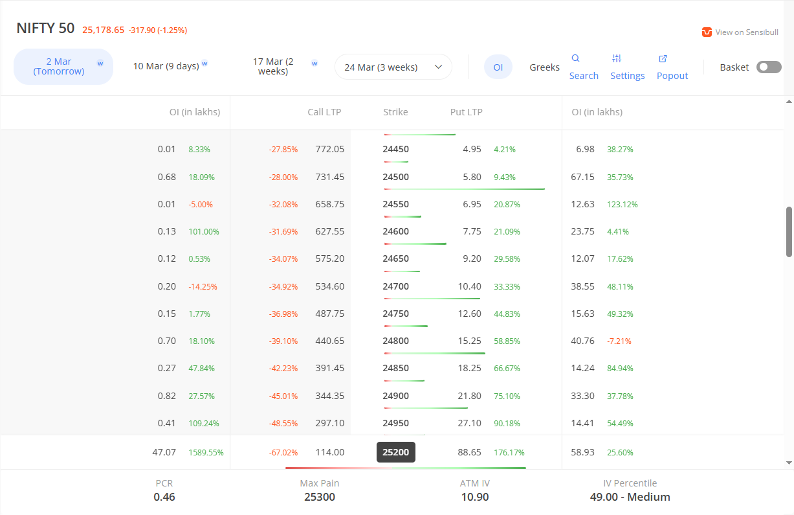The width and height of the screenshot is (794, 515).
Task: Click weekly badge on 2 Mar expiry
Action: pos(100,63)
